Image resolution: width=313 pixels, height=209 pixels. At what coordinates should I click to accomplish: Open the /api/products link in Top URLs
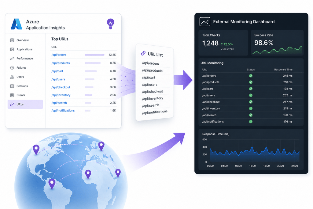61,63
